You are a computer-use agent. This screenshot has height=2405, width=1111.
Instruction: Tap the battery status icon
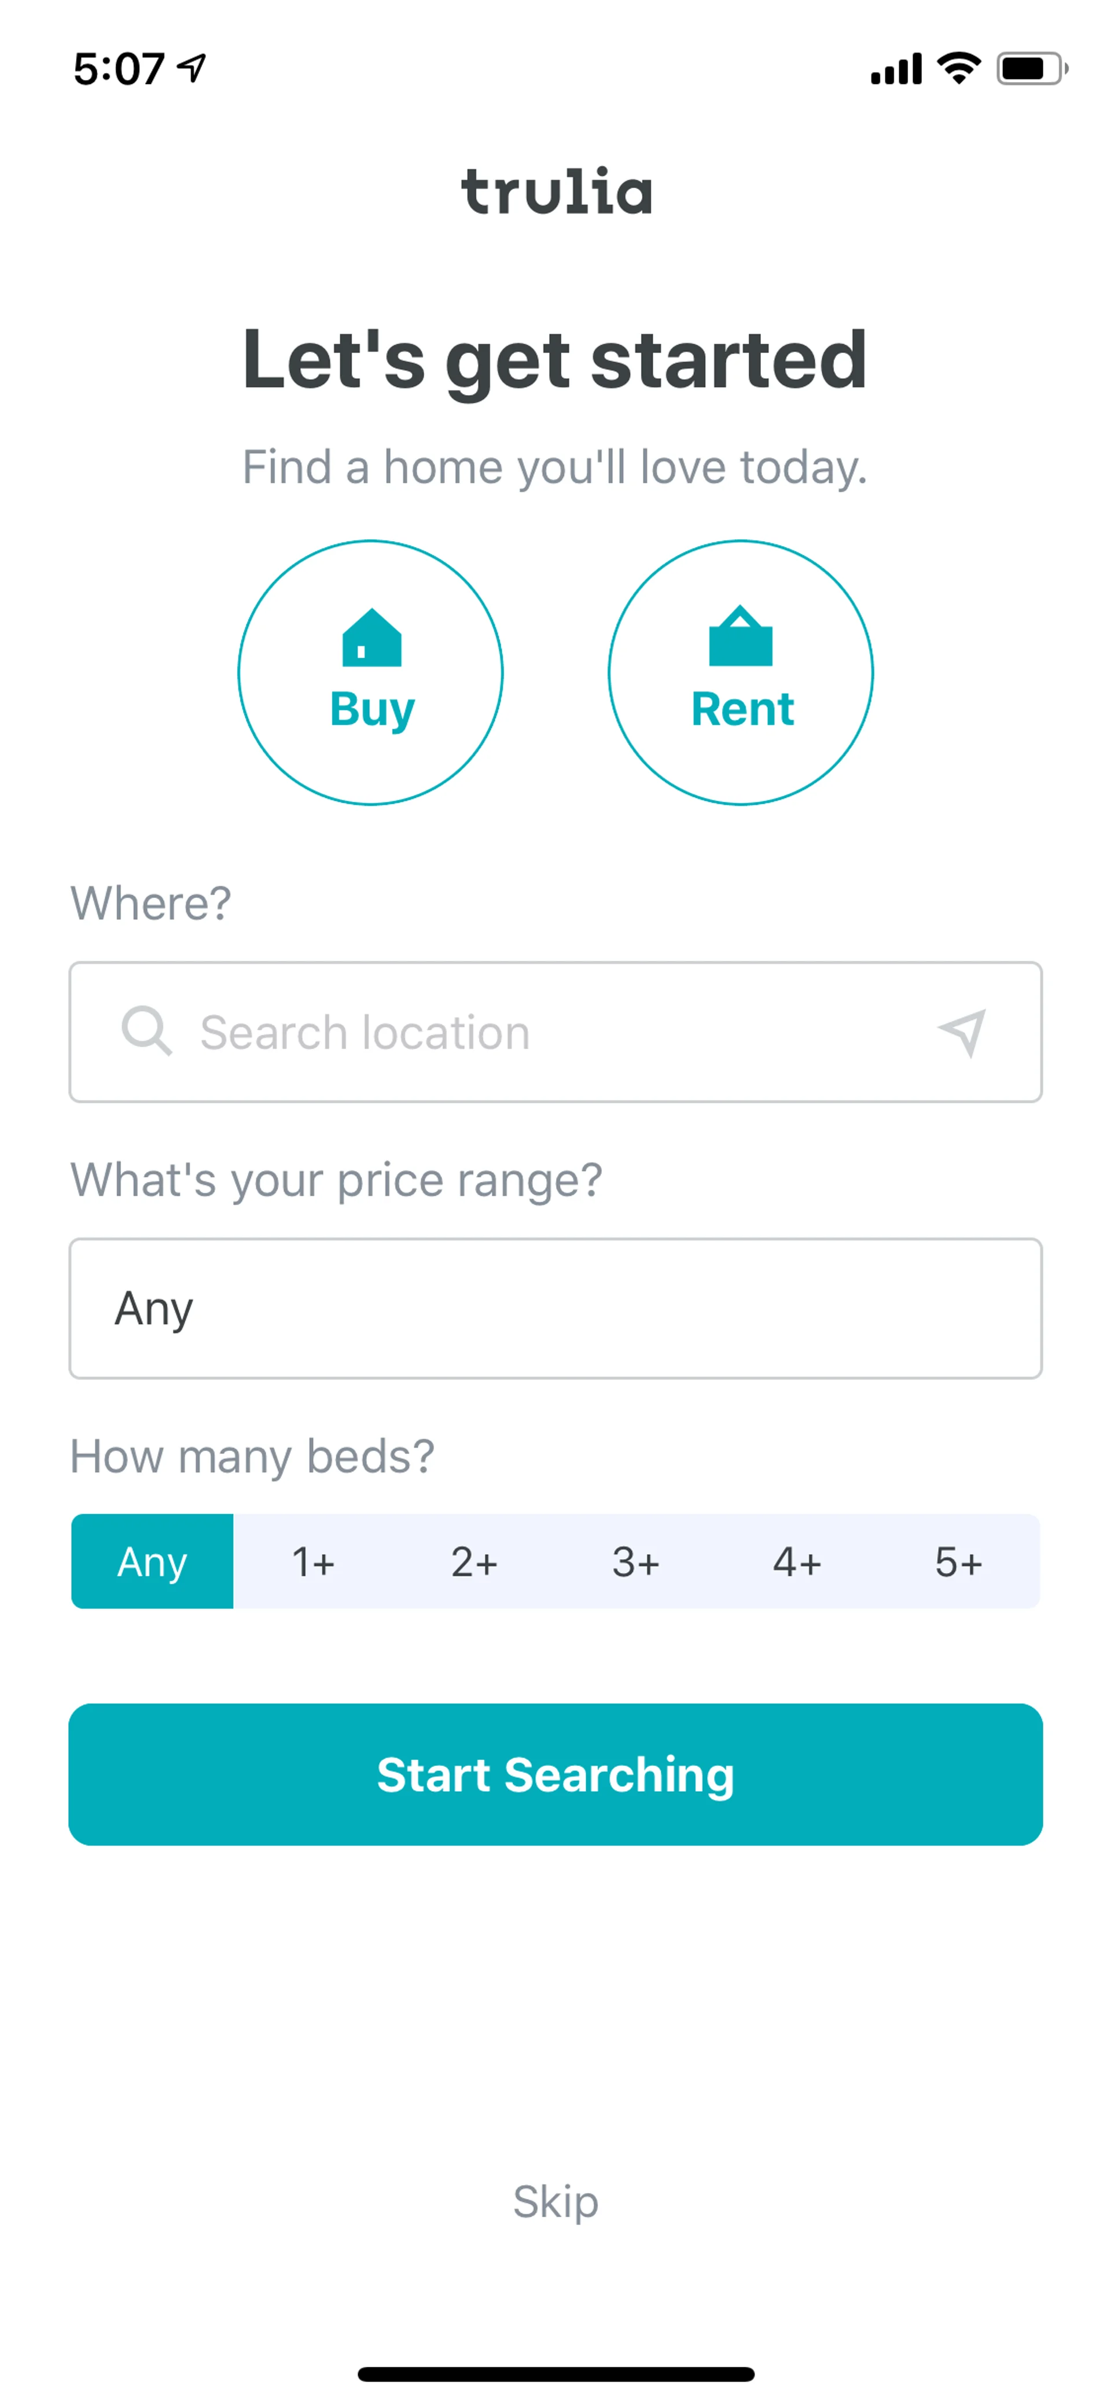1032,68
